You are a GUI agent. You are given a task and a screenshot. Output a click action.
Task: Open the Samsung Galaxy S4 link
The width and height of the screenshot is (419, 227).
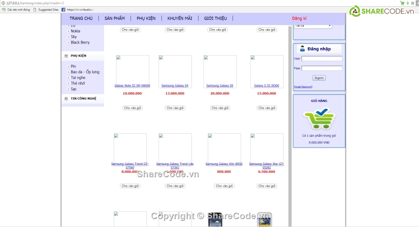coord(175,86)
